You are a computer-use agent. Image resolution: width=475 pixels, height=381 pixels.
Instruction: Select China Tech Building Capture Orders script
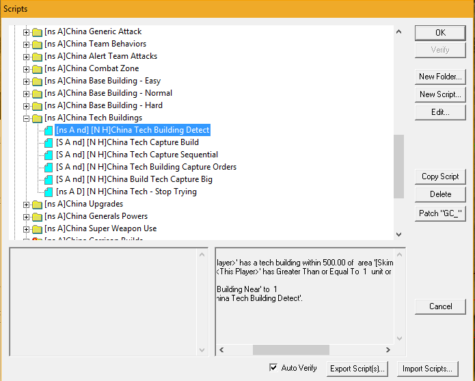point(146,167)
